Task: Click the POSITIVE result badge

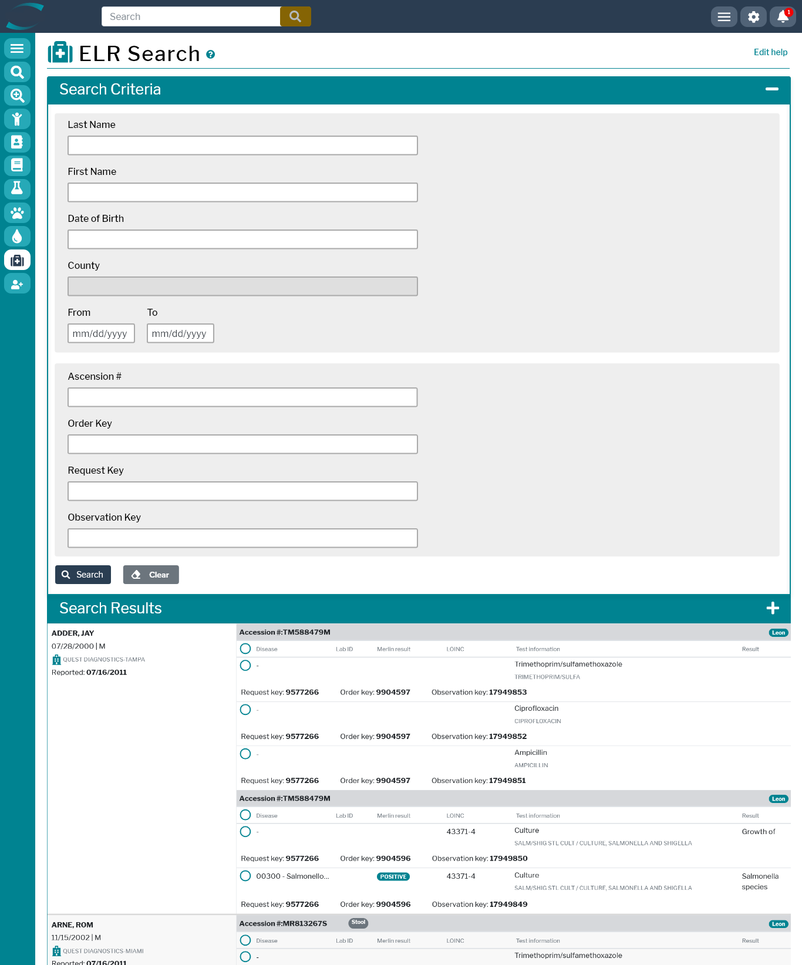Action: pos(393,877)
